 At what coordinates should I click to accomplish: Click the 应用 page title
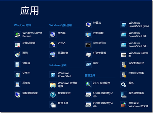[x=29, y=11]
